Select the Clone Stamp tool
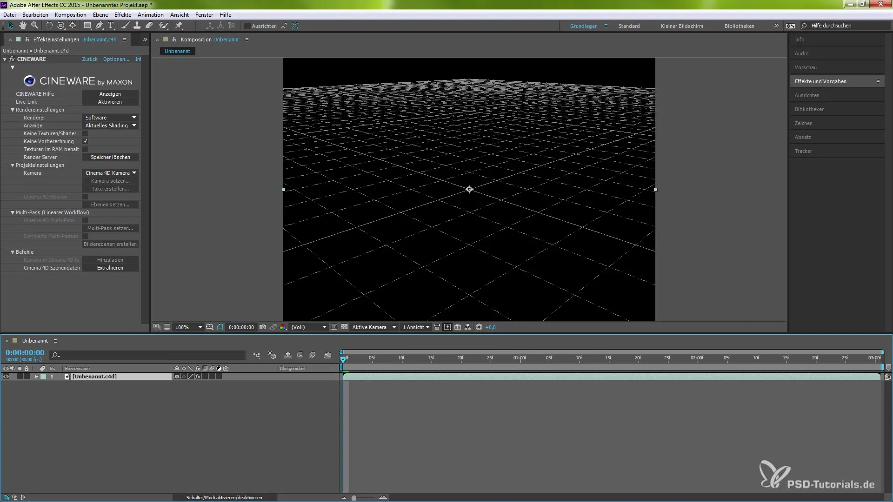 pos(137,26)
